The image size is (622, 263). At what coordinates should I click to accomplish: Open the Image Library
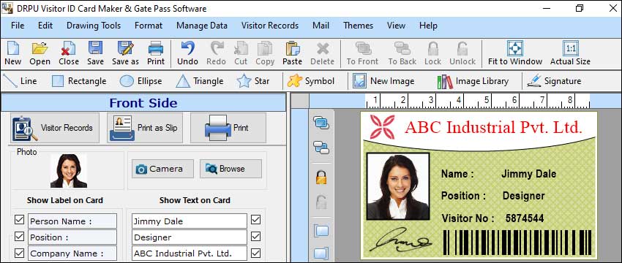point(473,81)
